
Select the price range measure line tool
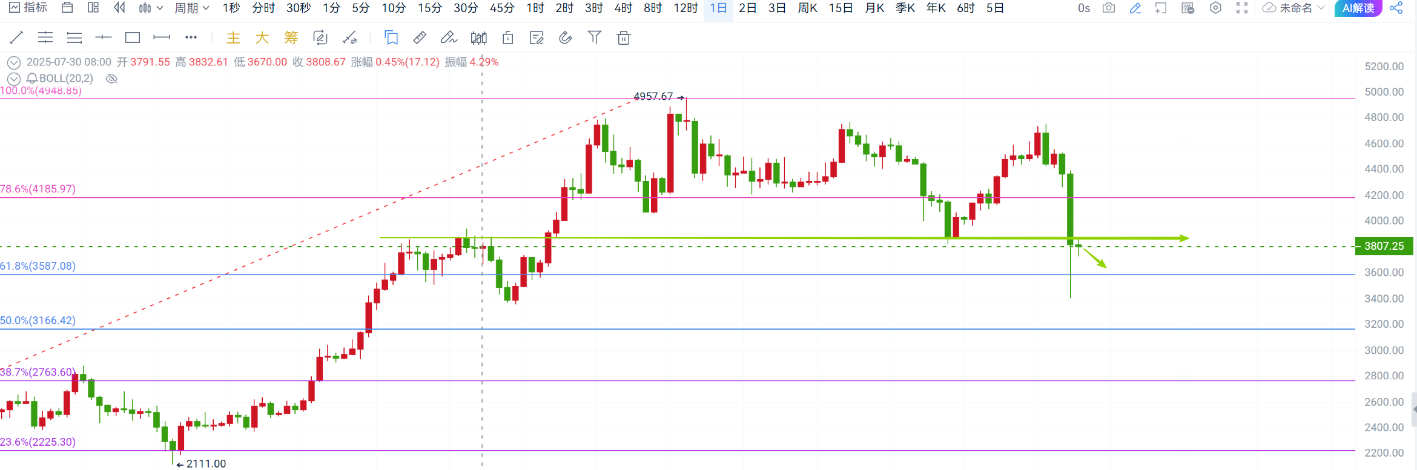click(162, 38)
